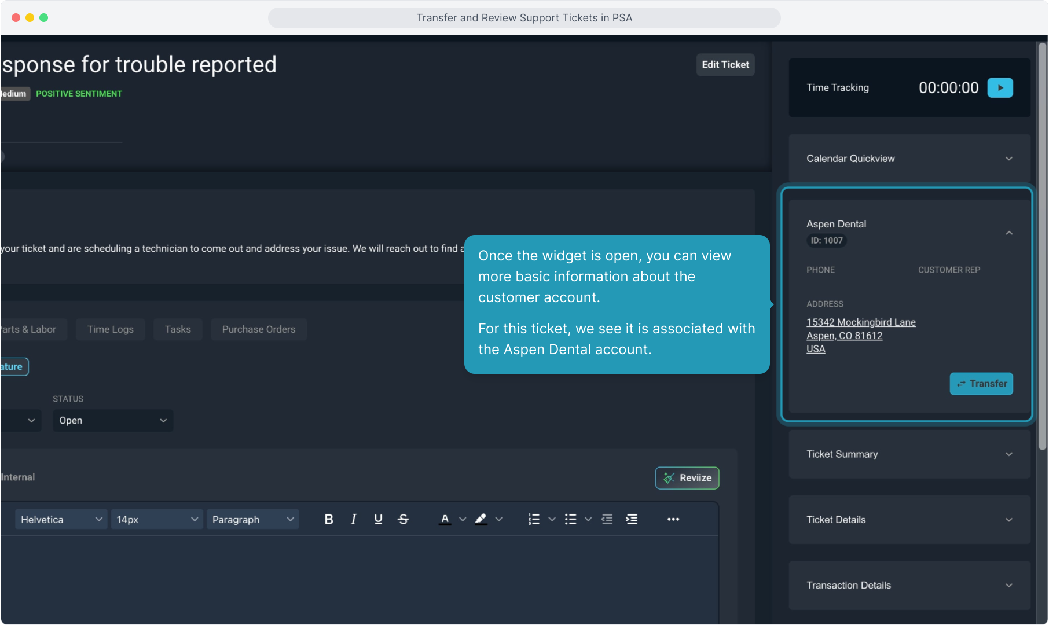Open the Purchase Orders tab

(x=258, y=329)
